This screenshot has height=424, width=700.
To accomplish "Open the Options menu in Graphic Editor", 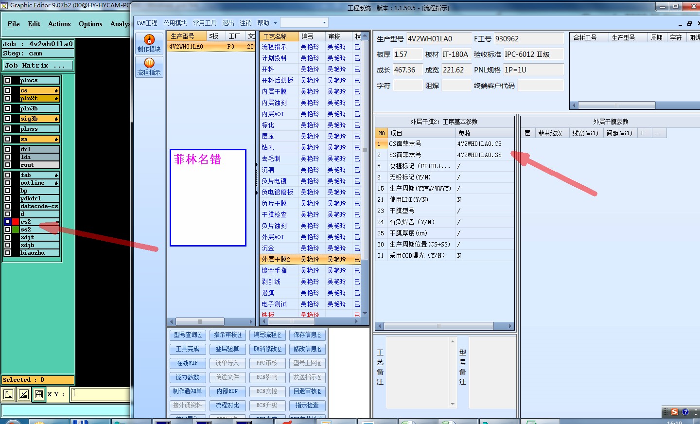I will tap(90, 24).
